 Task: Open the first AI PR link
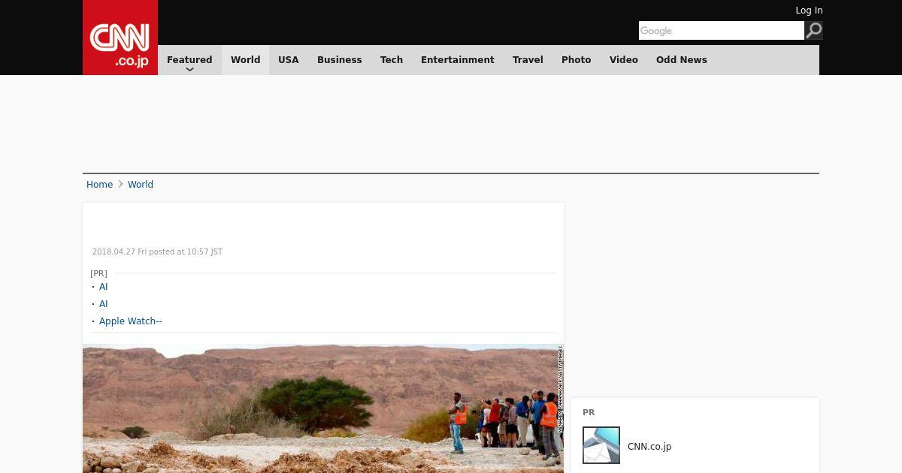(x=104, y=287)
